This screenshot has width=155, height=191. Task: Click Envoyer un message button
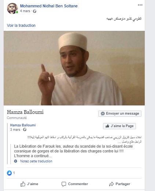(x=120, y=113)
